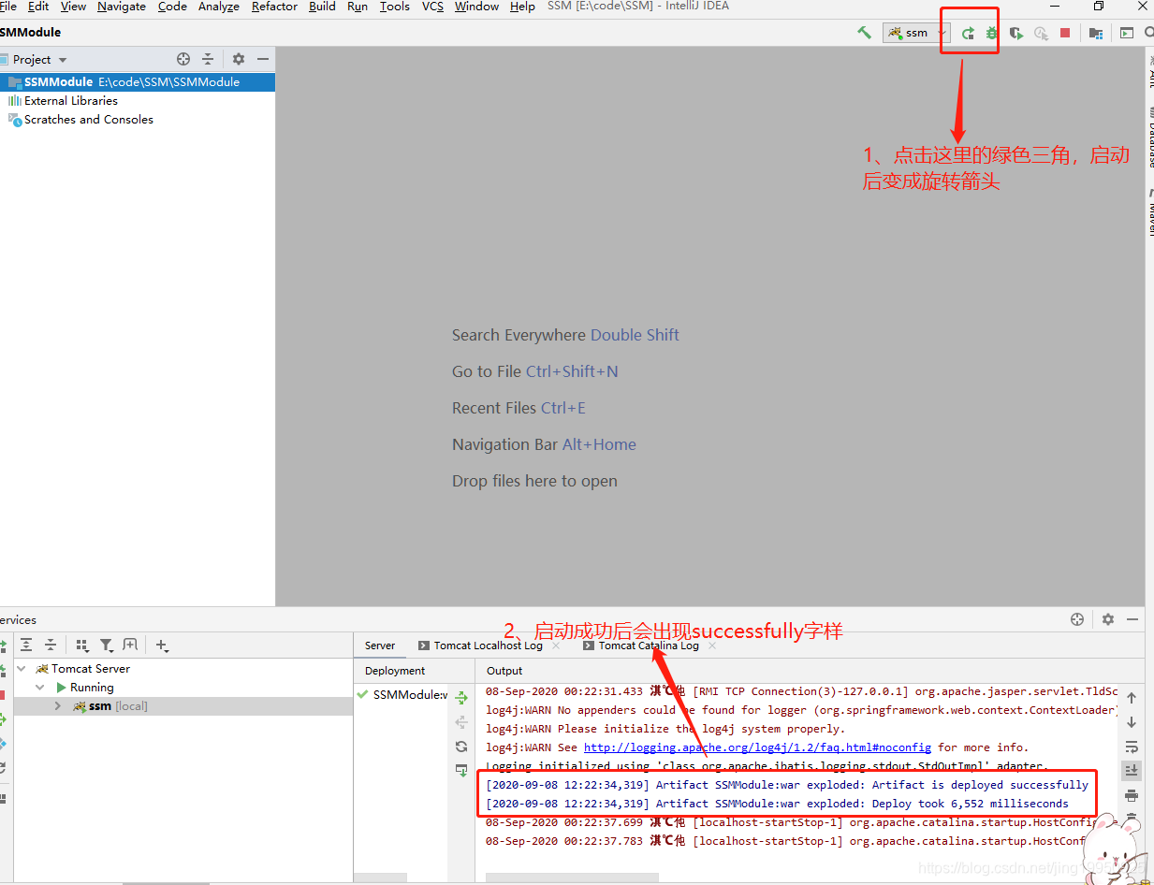Expand the ssm [local] tree node

[58, 706]
